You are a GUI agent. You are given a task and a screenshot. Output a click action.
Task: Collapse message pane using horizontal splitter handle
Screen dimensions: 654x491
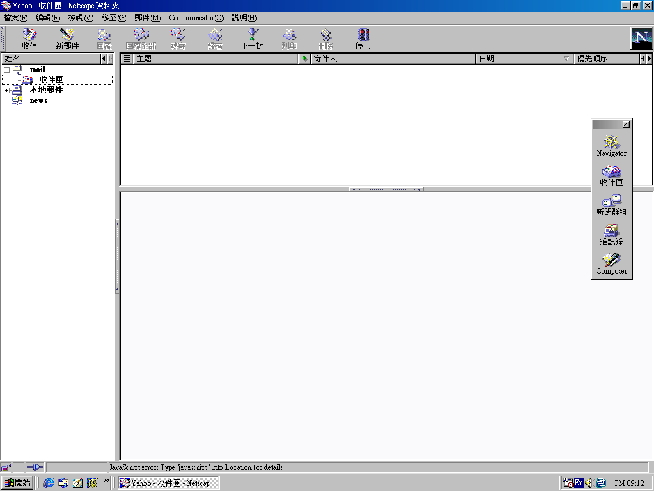(x=386, y=189)
